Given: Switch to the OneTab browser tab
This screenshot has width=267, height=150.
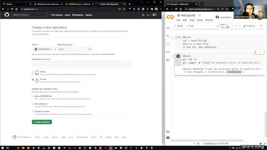Looking at the screenshot, I should pos(16,4).
